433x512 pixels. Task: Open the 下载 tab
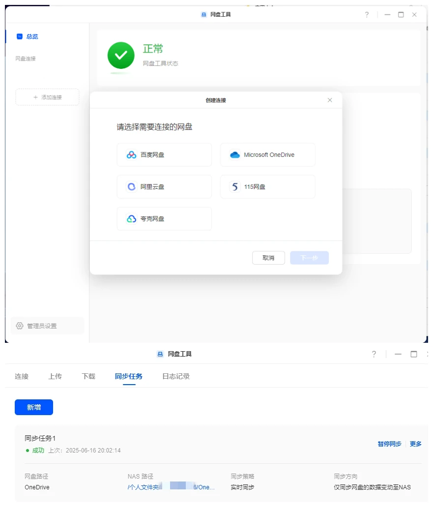[x=88, y=376]
